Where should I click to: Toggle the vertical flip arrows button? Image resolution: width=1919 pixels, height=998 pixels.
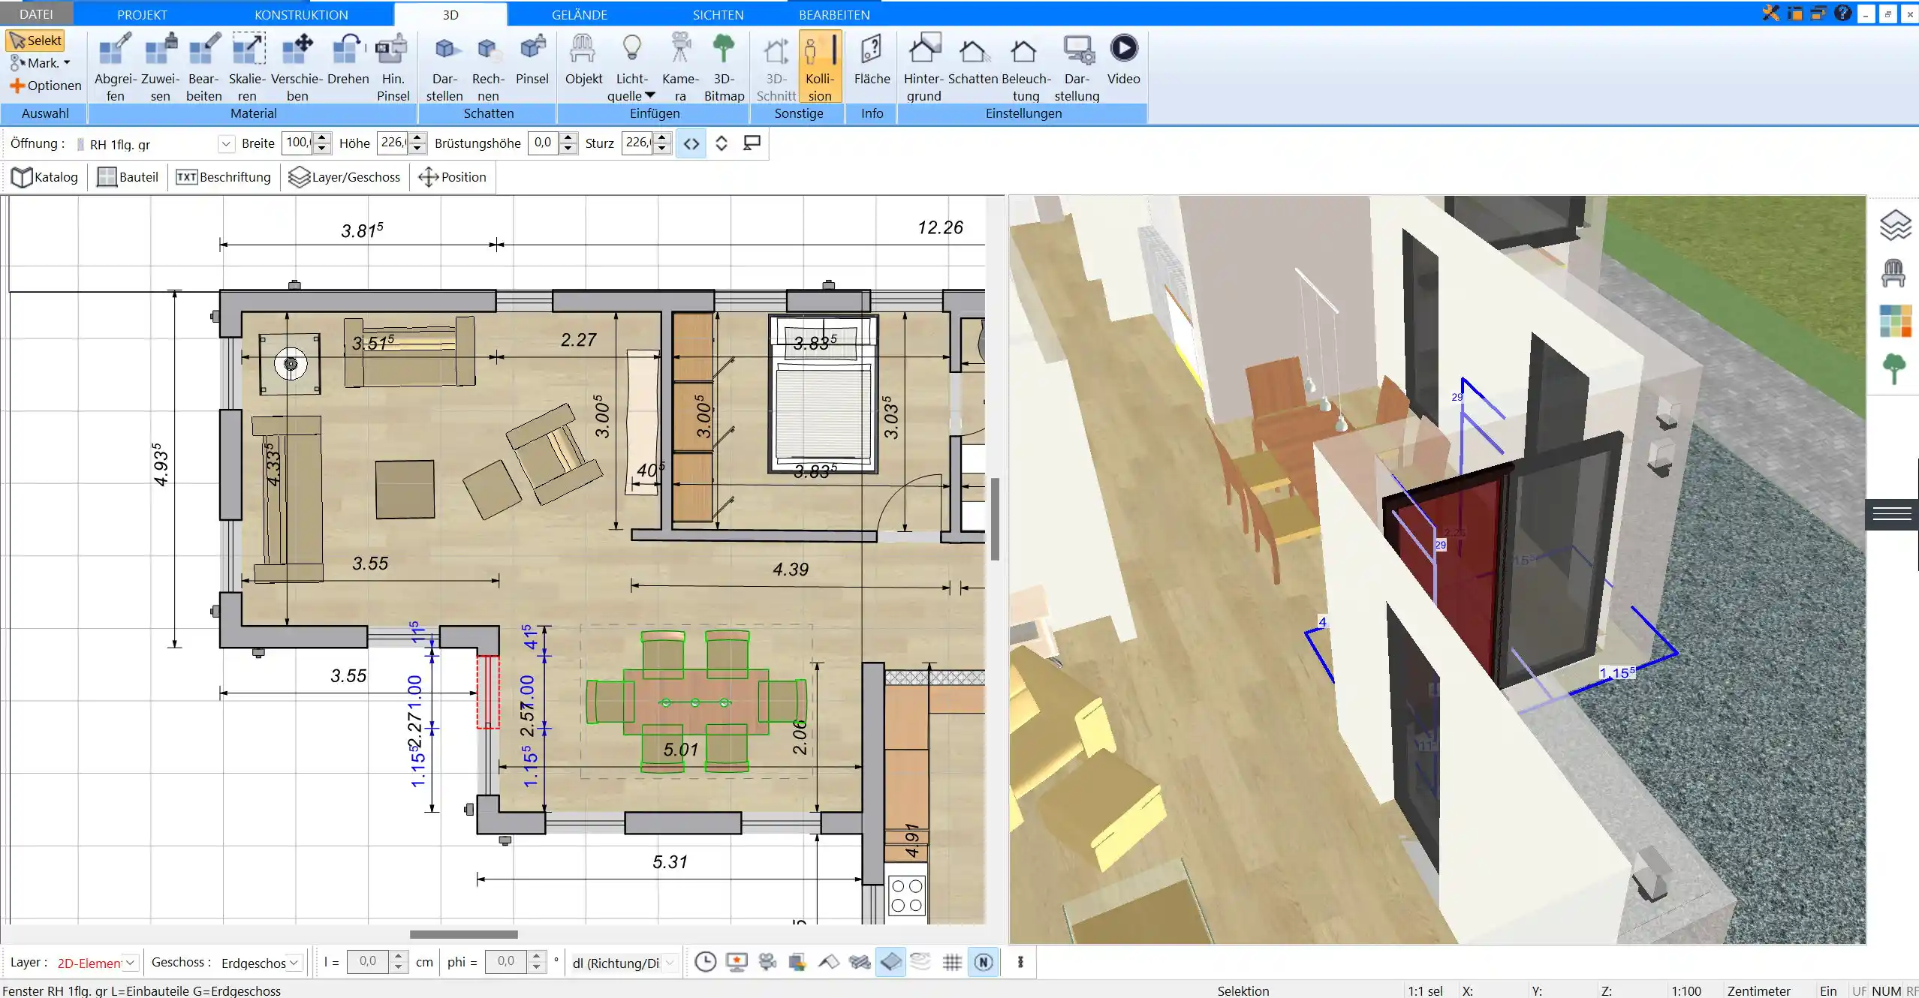coord(721,143)
